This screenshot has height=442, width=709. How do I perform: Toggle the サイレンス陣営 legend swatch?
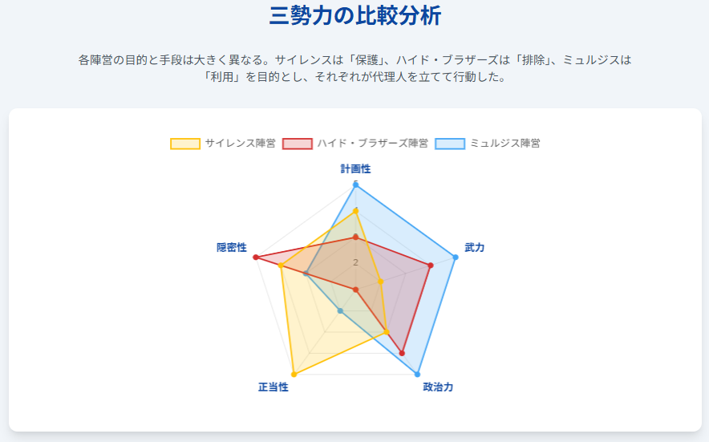pyautogui.click(x=185, y=144)
